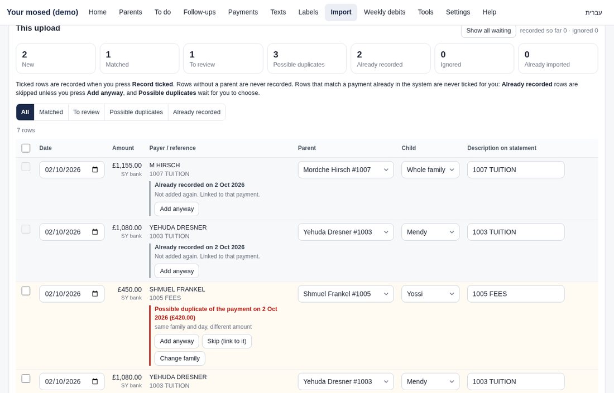Screen dimensions: 614x393
Task: Tick the SHMUEL FRANKEL £450.00 row checkbox
Action: point(26,291)
